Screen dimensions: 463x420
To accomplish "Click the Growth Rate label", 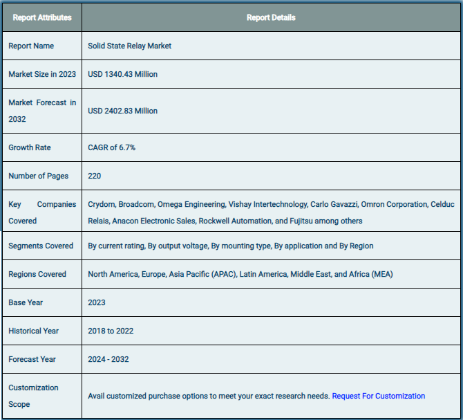I will pos(30,147).
